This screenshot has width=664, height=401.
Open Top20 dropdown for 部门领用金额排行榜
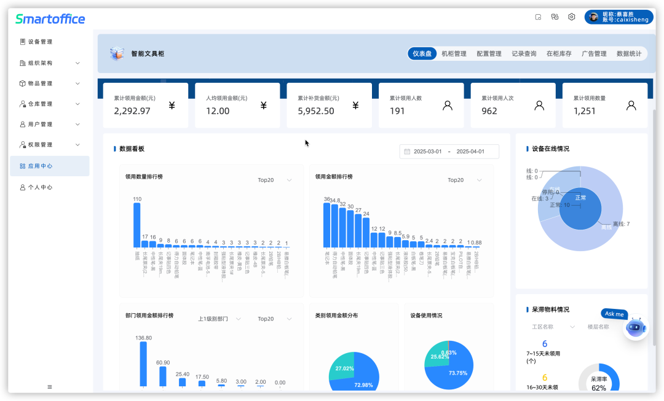pos(274,319)
